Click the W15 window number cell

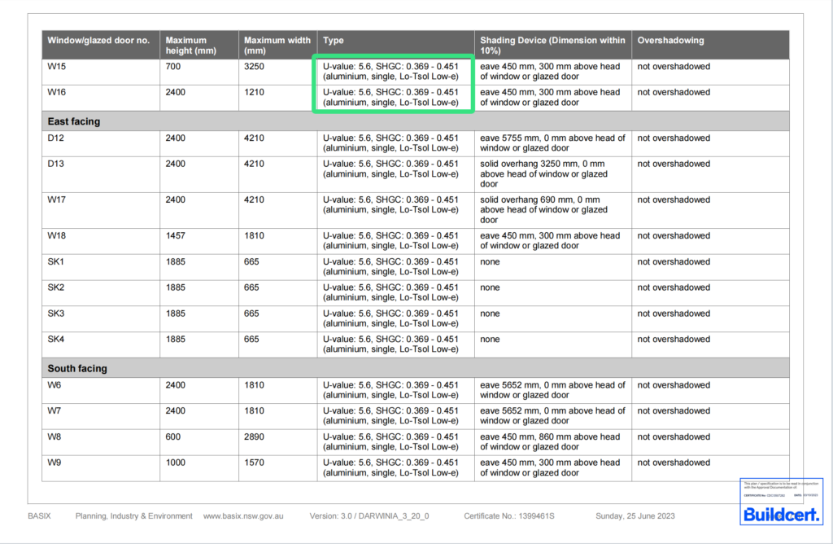[x=55, y=66]
